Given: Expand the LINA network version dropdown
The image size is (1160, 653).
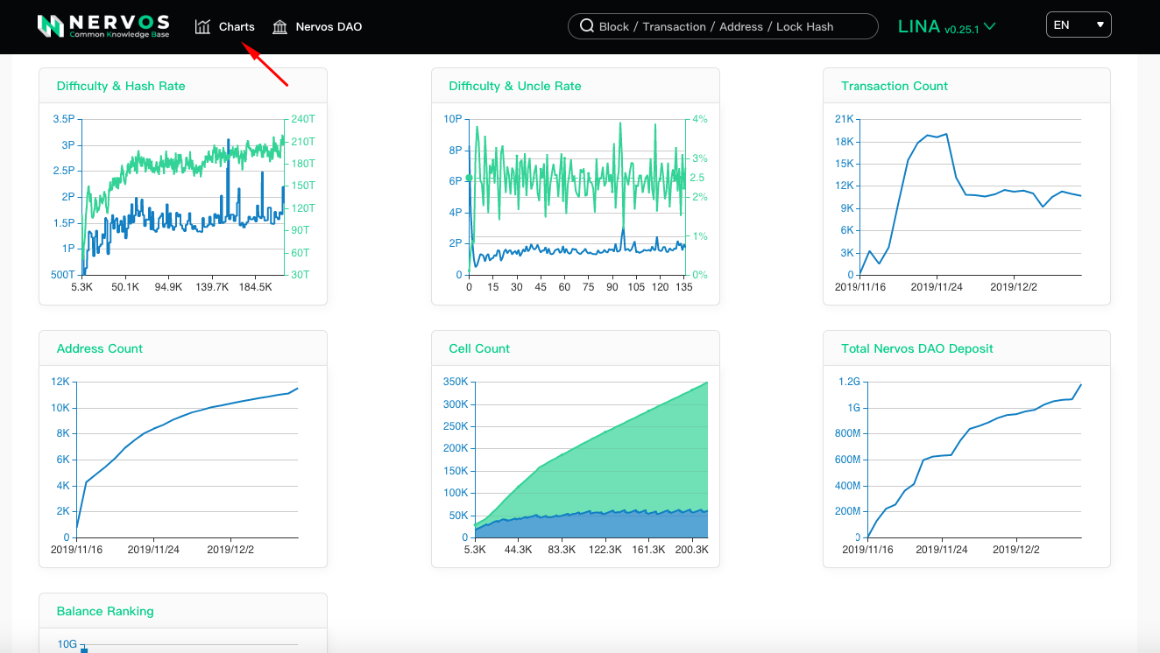Looking at the screenshot, I should click(946, 27).
